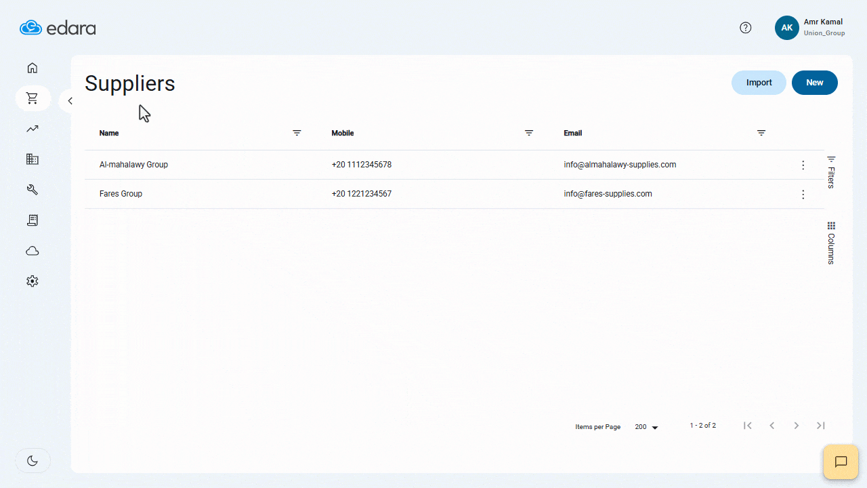Go to the first page

click(748, 426)
